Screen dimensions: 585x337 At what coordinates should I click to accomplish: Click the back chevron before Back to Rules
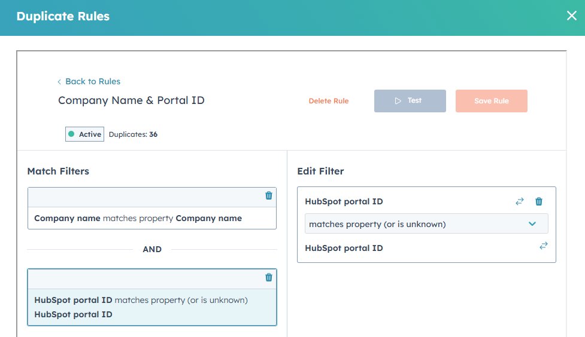[59, 82]
